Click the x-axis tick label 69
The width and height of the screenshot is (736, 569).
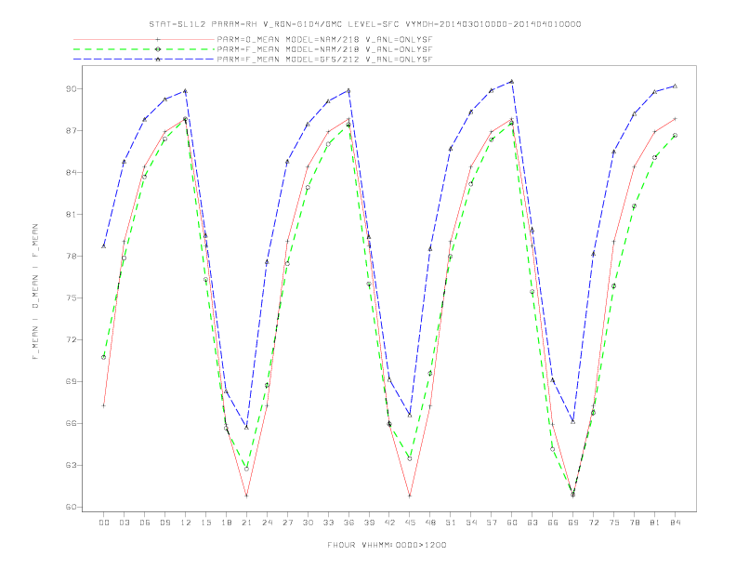tap(573, 523)
